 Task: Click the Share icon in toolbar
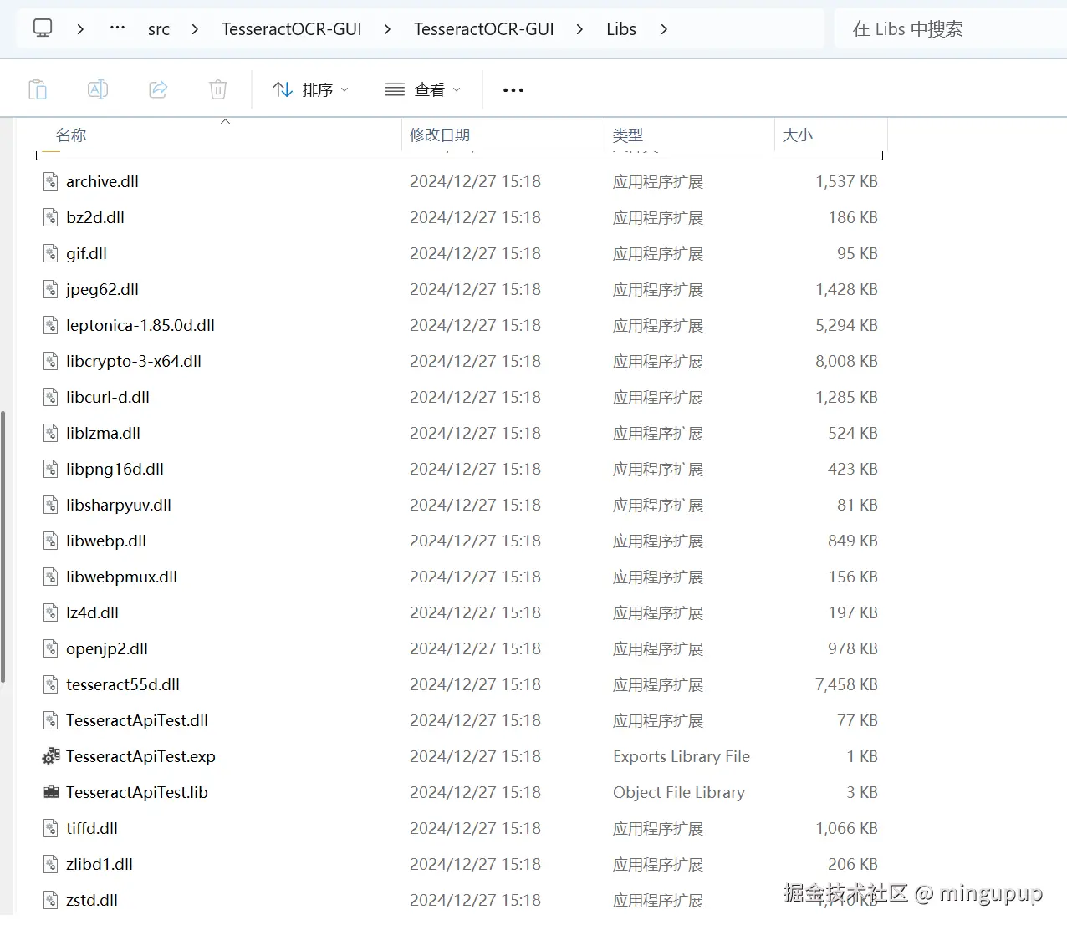[x=158, y=89]
